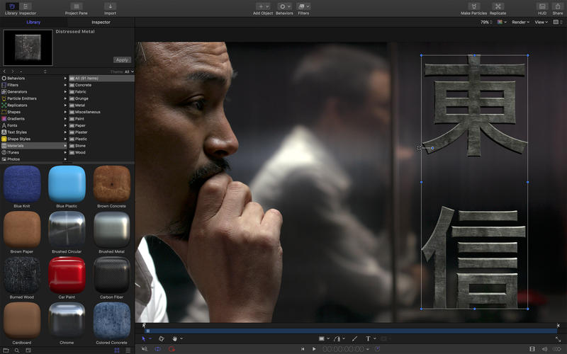Open the Project Pane
Screen dimensions: 567x354
(x=77, y=6)
